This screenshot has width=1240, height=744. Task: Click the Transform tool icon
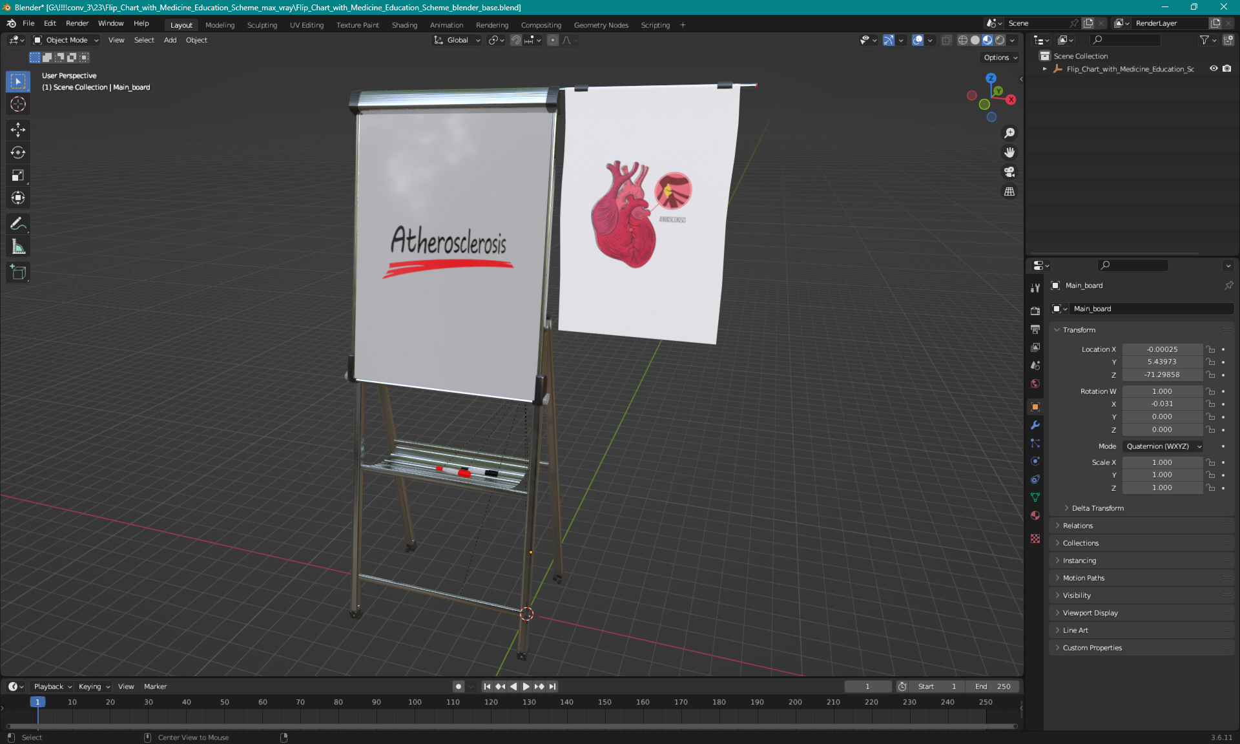click(19, 196)
